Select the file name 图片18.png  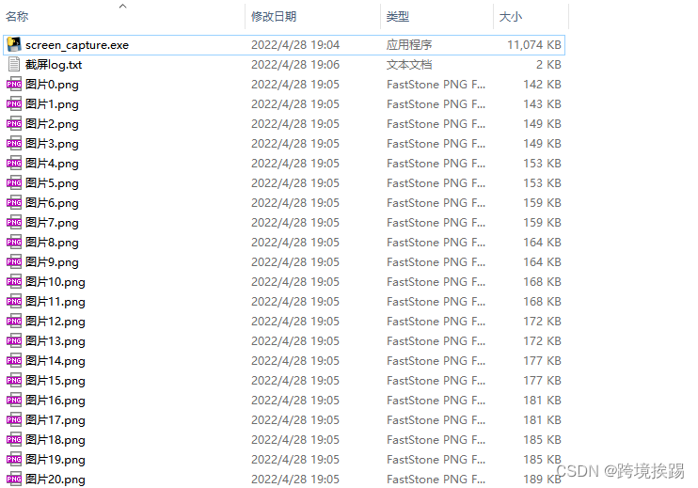click(56, 440)
